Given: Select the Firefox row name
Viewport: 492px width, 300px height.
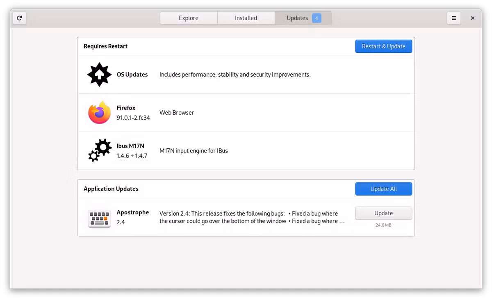Looking at the screenshot, I should (x=126, y=108).
